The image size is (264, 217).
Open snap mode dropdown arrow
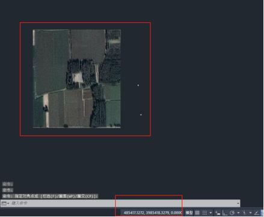210,213
